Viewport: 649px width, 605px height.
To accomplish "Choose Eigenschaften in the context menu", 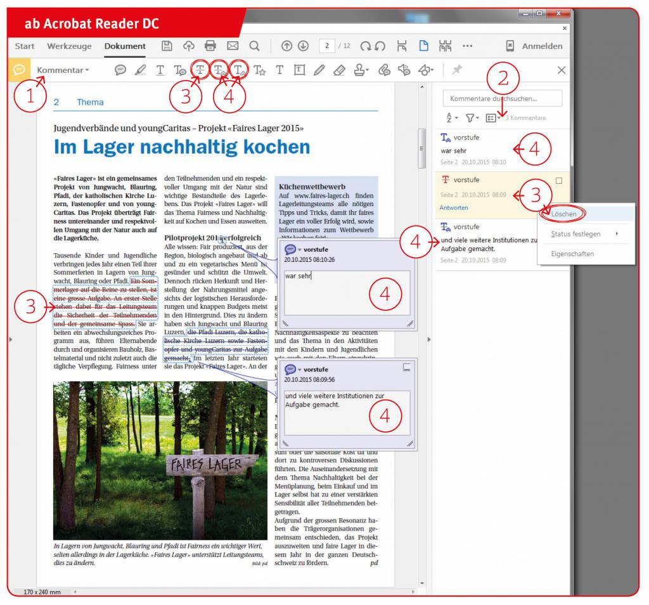I will point(572,254).
